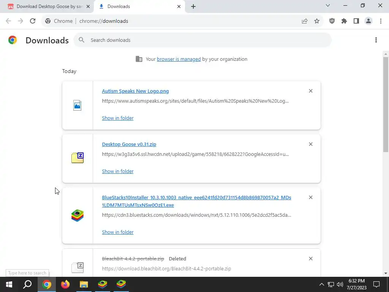
Task: Select the Downloads tab
Action: point(139,6)
